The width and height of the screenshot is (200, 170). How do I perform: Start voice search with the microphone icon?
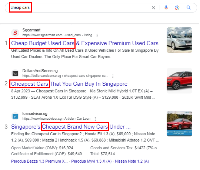166,8
